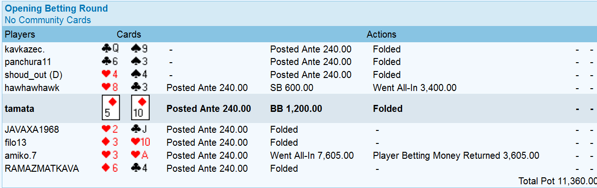Click tamata's 10 of diamonds card
597x188 pixels.
click(140, 108)
